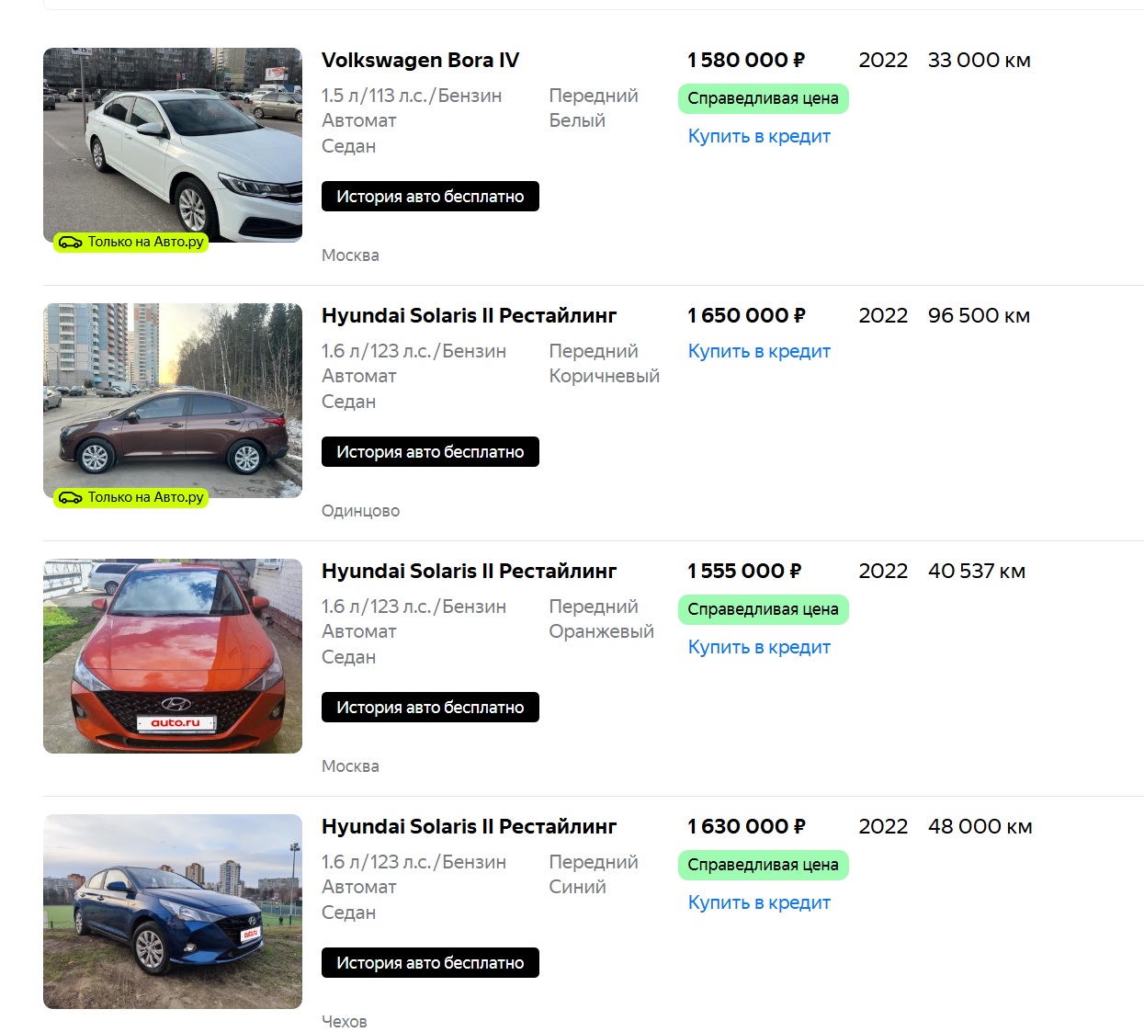Click 'Справедливая цена' badge on 1 630 000 ₽ listing
The width and height of the screenshot is (1144, 1032).
pos(763,866)
